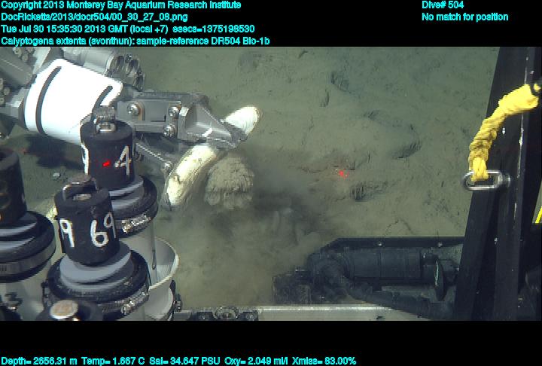Click the yellow knotted rope
The width and height of the screenshot is (542, 366).
pyautogui.click(x=489, y=128)
